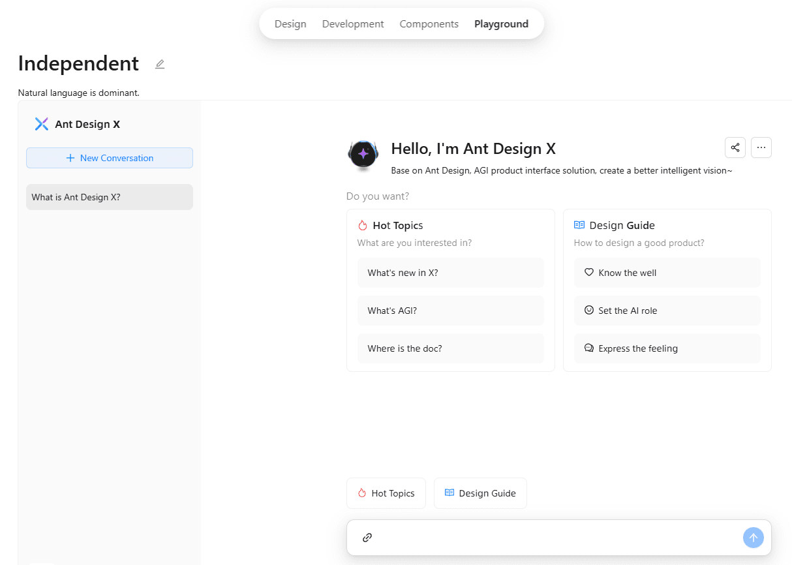Click the 'Base on Ant Design' description text

pyautogui.click(x=562, y=170)
